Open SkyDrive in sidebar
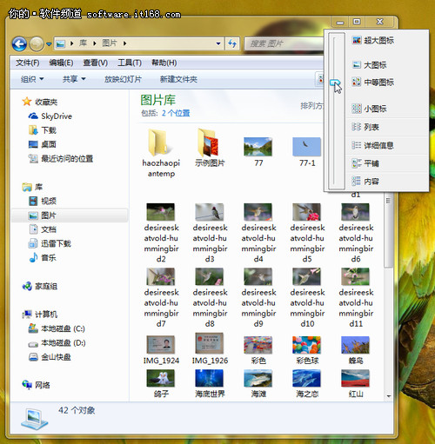 pos(50,116)
